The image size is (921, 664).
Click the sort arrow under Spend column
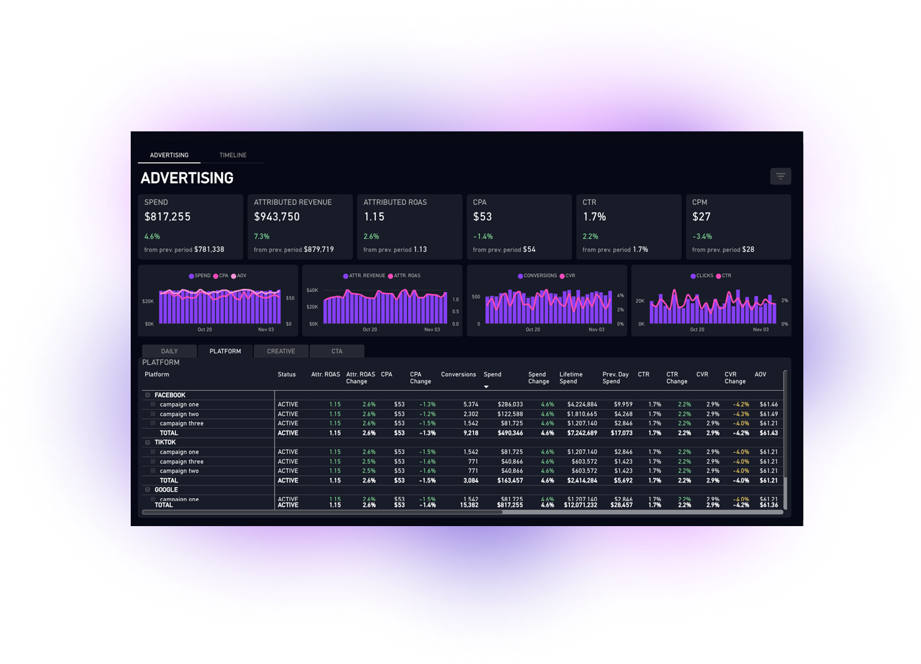click(486, 387)
